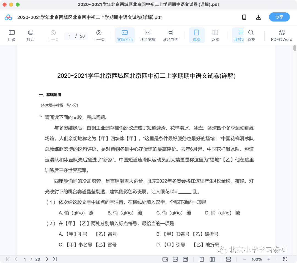Click question (1) 依次给这段文字 line
This screenshot has height=263, width=297.
tap(126, 202)
